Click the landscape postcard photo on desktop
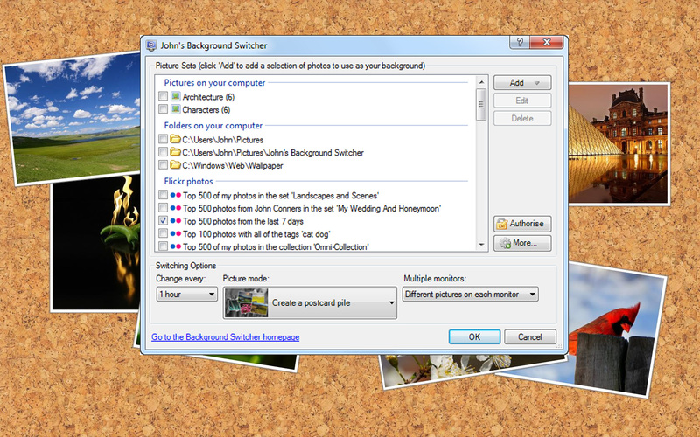The image size is (700, 437). (73, 118)
